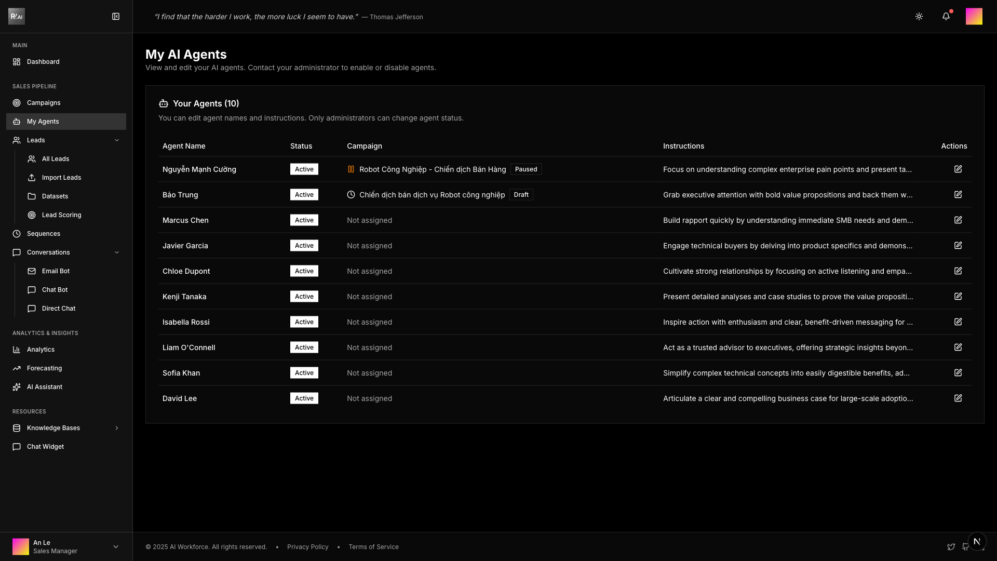Click gradient profile avatar top right
This screenshot has width=997, height=561.
coord(974,17)
